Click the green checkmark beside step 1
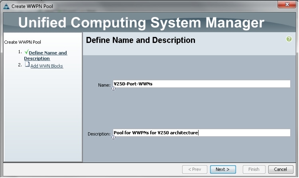The image size is (299, 178). pyautogui.click(x=26, y=52)
